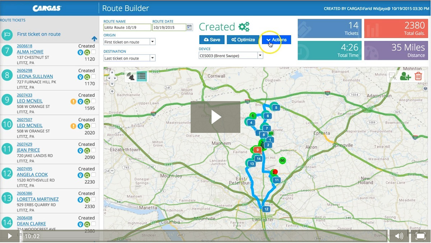Click the Created status gears icon
Image resolution: width=431 pixels, height=243 pixels.
tap(244, 27)
